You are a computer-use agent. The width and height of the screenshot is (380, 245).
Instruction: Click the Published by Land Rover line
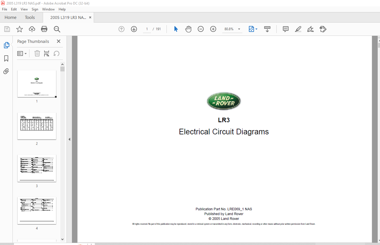[x=224, y=214]
